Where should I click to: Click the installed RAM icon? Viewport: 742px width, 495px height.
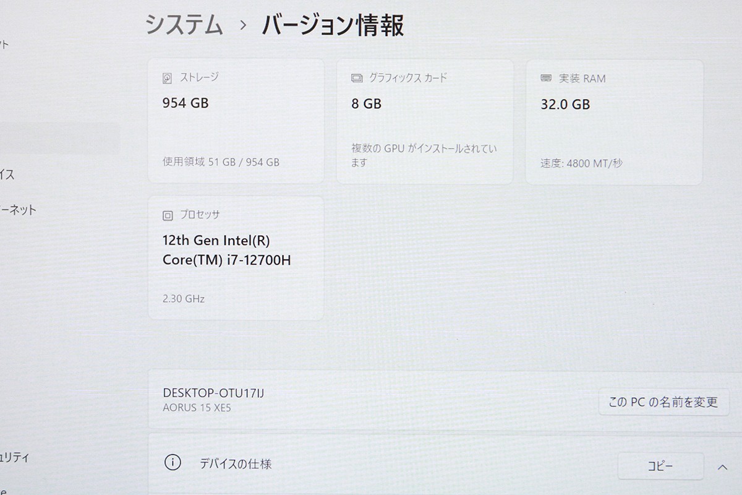pos(546,79)
